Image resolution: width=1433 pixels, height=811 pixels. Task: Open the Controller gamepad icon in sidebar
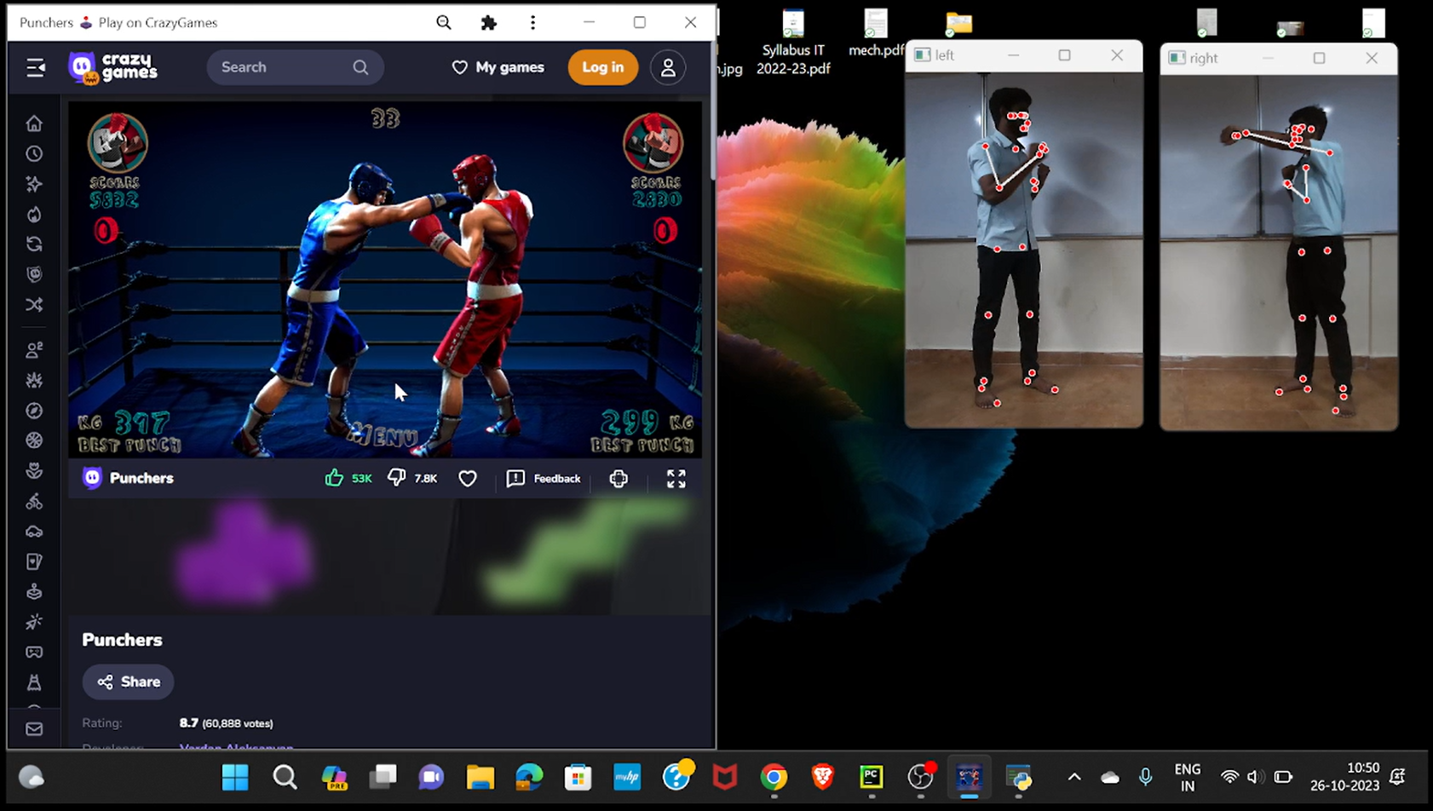34,652
